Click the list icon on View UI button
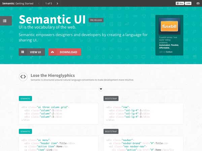202x151 pixels. point(23,52)
